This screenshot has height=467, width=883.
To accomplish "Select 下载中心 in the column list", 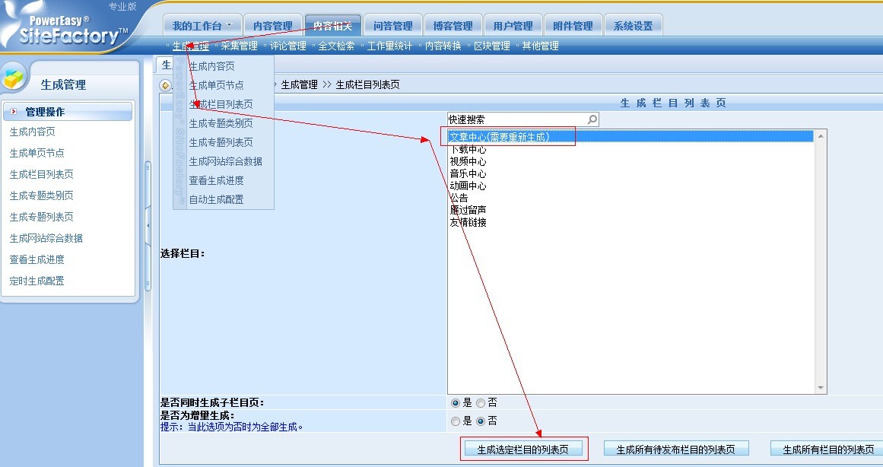I will tap(468, 150).
